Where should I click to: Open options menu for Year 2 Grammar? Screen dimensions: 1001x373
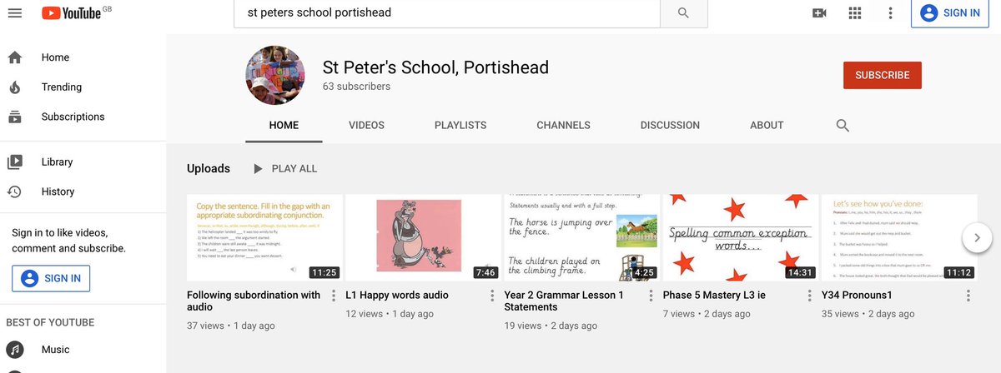(x=651, y=296)
